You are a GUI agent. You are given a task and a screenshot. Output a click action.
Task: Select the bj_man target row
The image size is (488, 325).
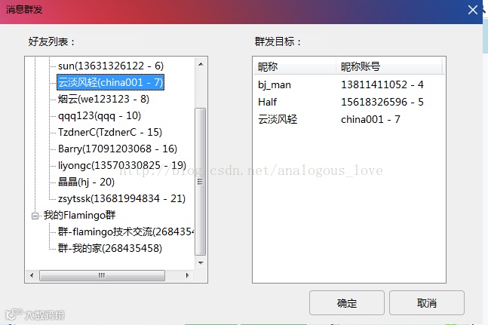[349, 84]
